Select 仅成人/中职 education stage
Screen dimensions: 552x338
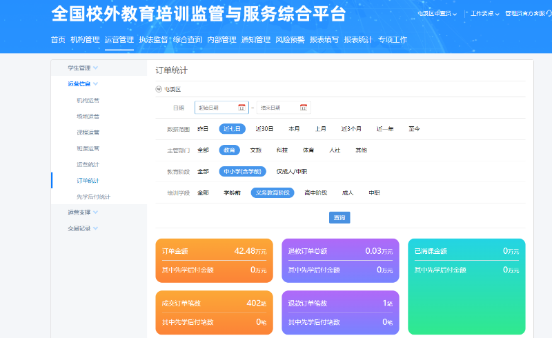coord(291,172)
